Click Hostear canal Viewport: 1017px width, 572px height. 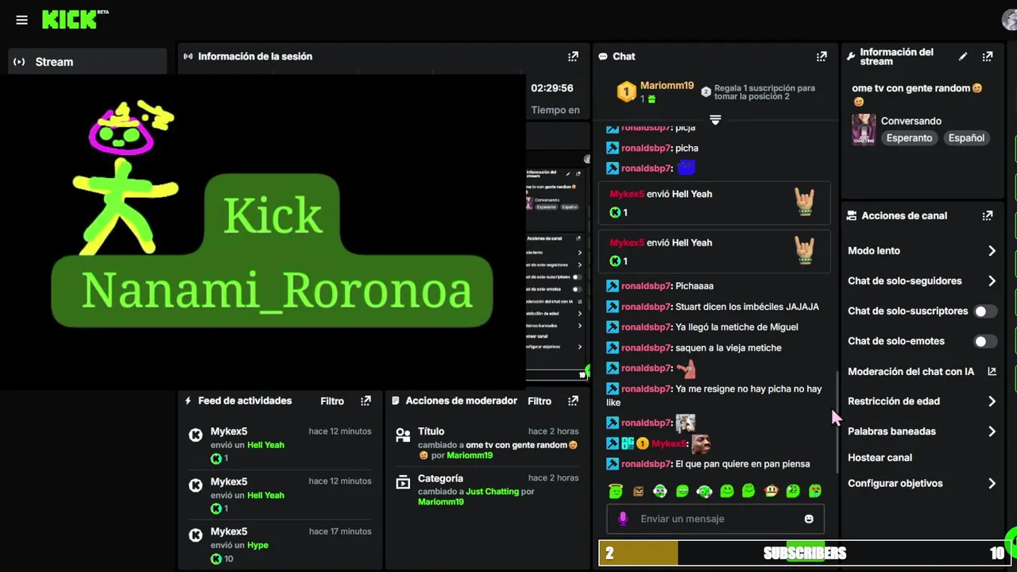coord(880,458)
